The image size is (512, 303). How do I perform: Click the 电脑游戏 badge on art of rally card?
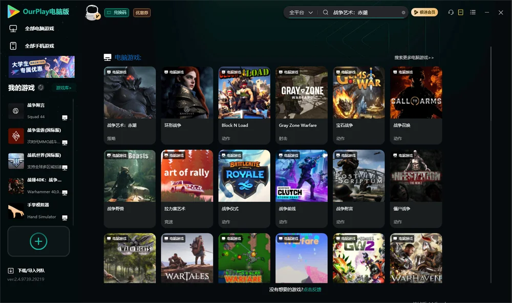(174, 156)
